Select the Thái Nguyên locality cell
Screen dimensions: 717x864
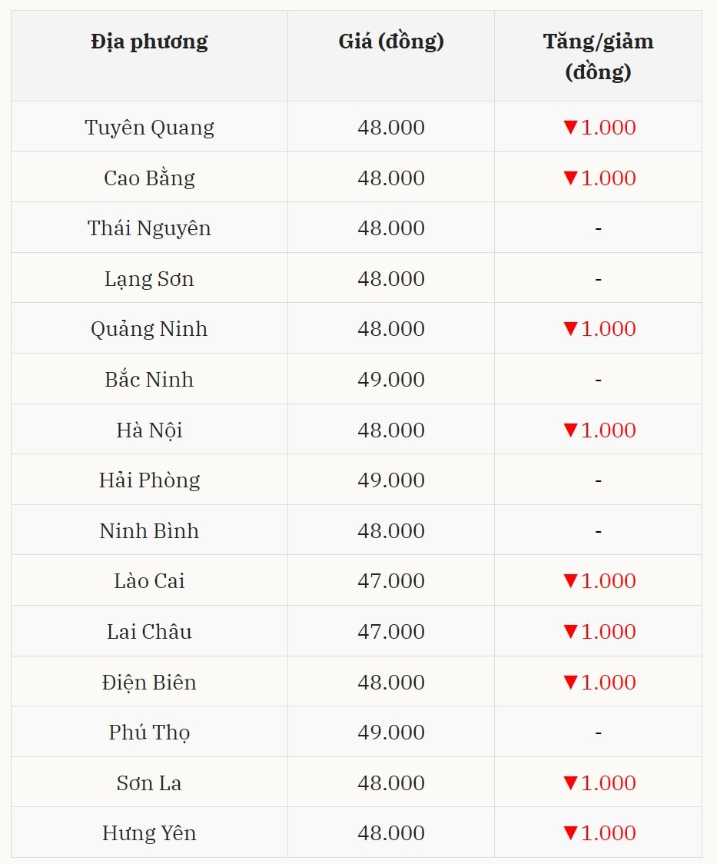(x=149, y=228)
